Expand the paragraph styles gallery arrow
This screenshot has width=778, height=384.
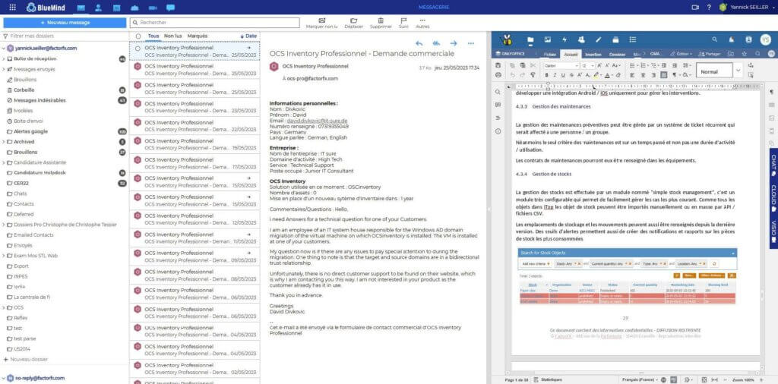pyautogui.click(x=738, y=71)
